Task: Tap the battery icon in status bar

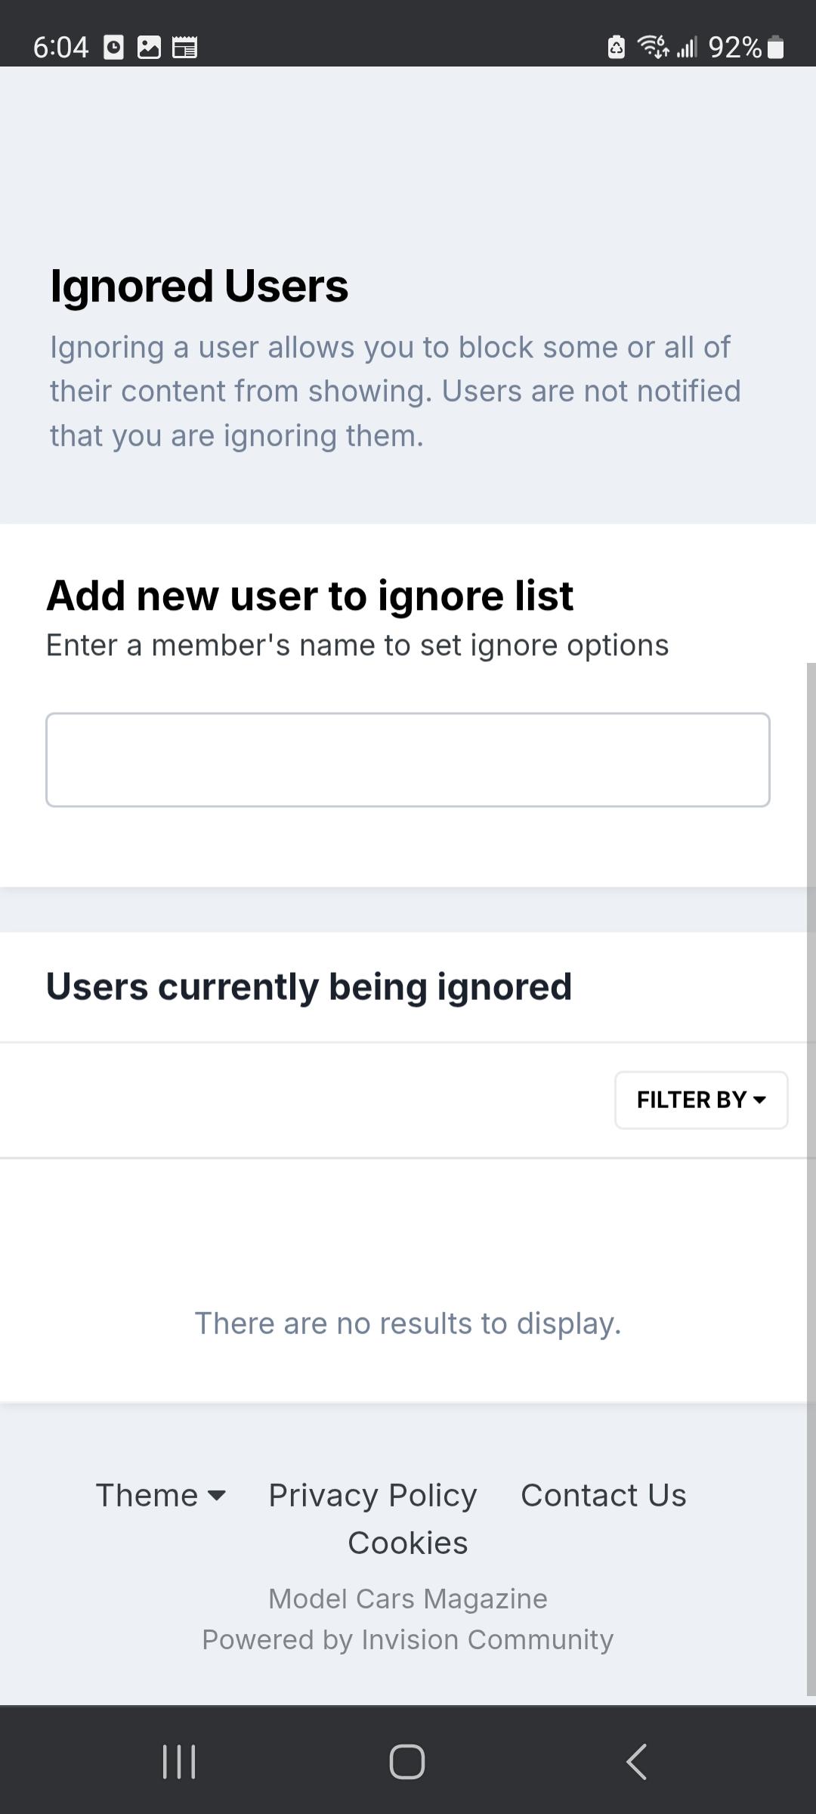Action: (775, 48)
